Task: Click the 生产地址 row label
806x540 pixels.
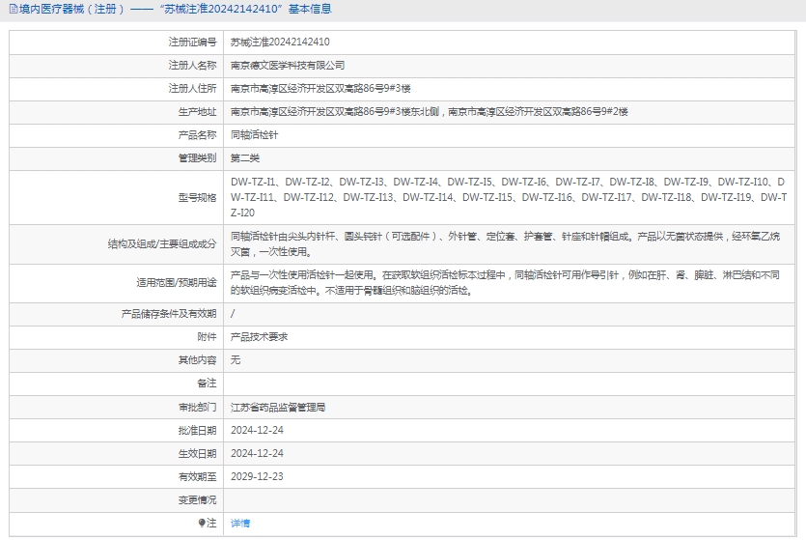Action: [197, 112]
